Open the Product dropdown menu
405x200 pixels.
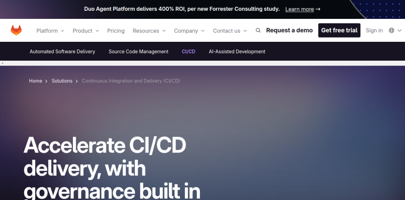[86, 31]
